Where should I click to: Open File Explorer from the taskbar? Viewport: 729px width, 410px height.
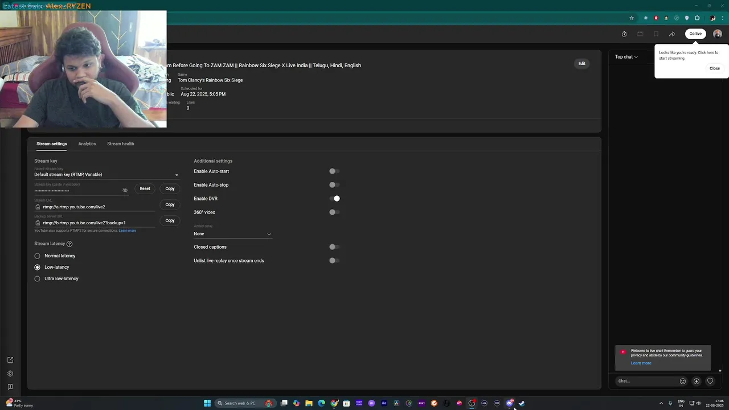coord(309,403)
